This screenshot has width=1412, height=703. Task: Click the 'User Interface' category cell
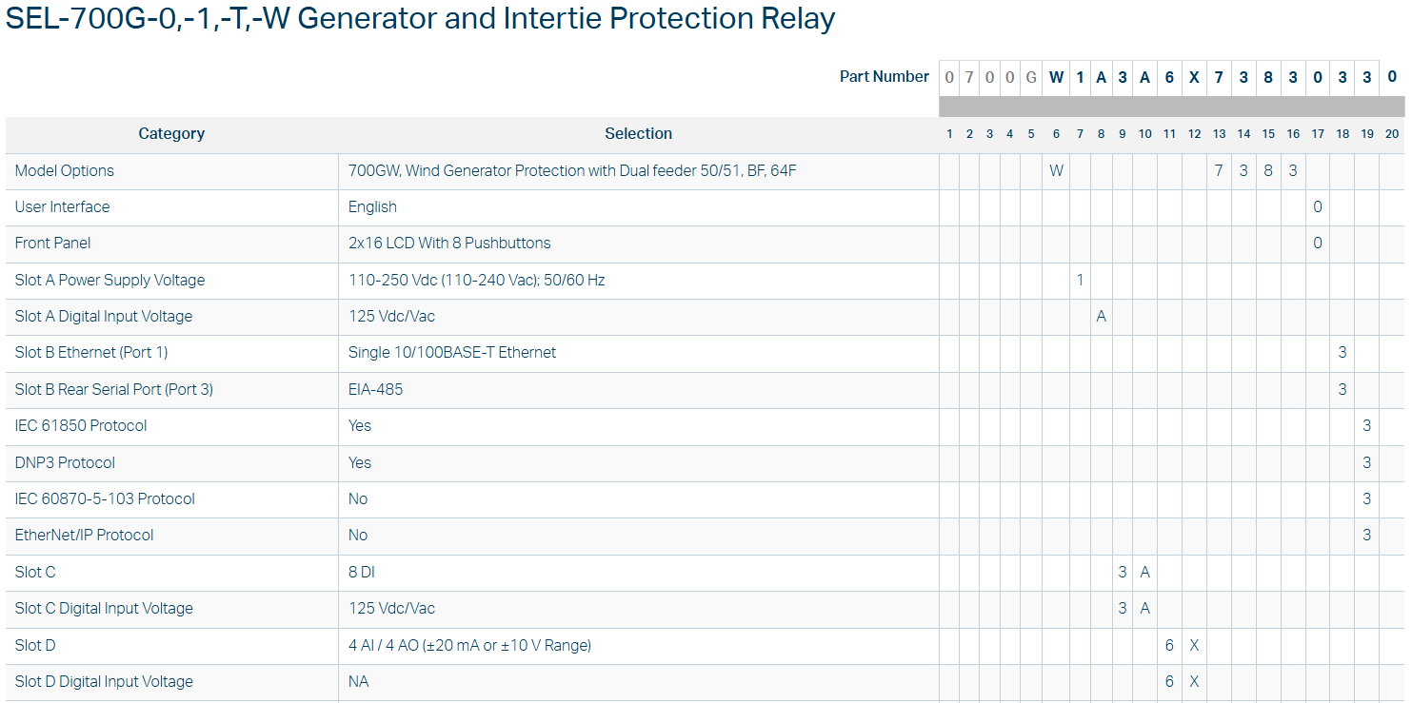pos(171,207)
